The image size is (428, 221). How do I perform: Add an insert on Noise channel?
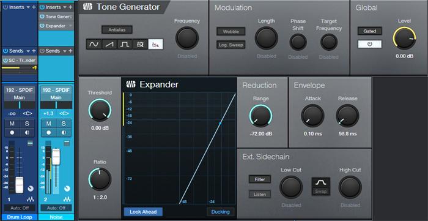70,7
